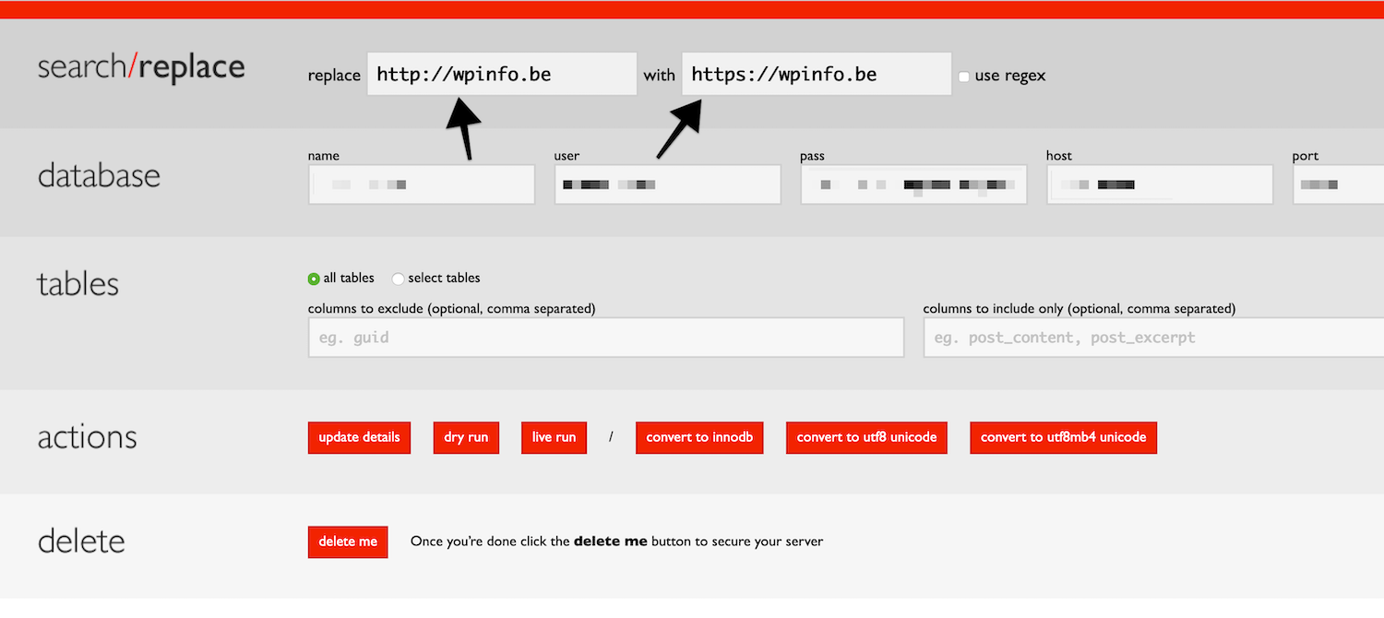
Task: Click the replace search text field
Action: click(x=501, y=74)
